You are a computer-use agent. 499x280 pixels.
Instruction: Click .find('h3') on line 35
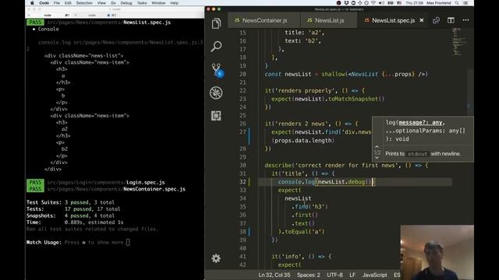tap(310, 207)
